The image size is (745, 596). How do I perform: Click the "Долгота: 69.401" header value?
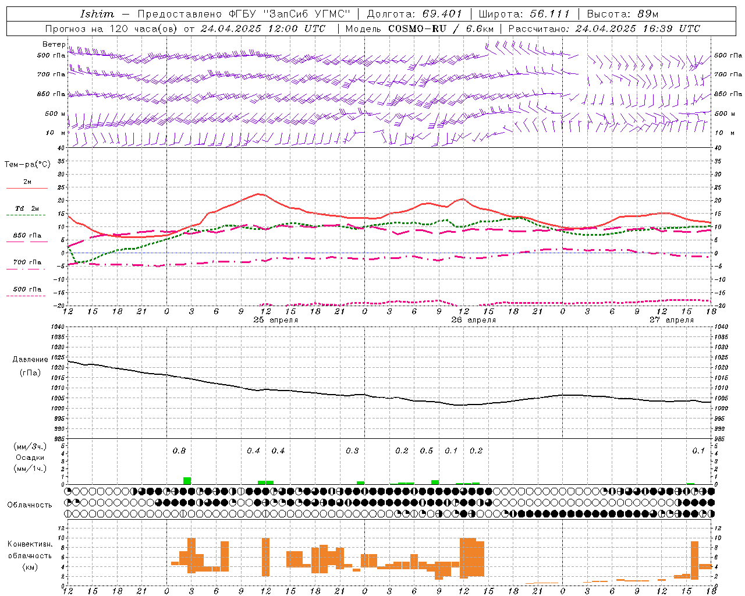(x=414, y=14)
